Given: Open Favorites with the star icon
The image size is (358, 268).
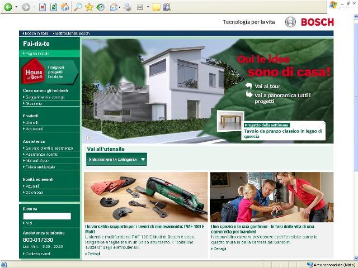Looking at the screenshot, I should [x=89, y=7].
